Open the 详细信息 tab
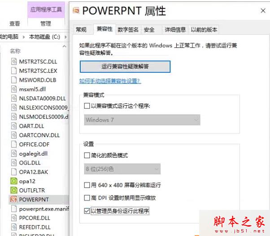 tap(175, 30)
